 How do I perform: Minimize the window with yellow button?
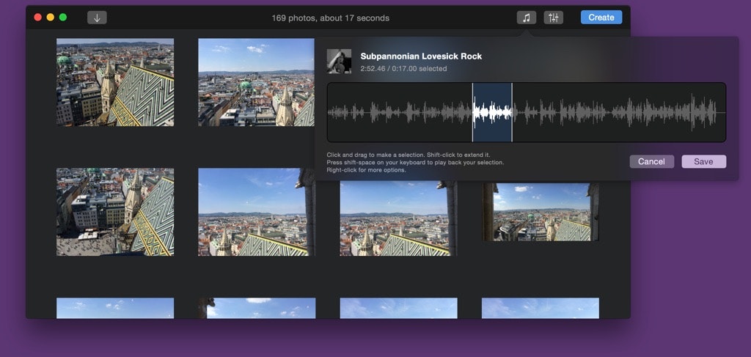pyautogui.click(x=51, y=18)
